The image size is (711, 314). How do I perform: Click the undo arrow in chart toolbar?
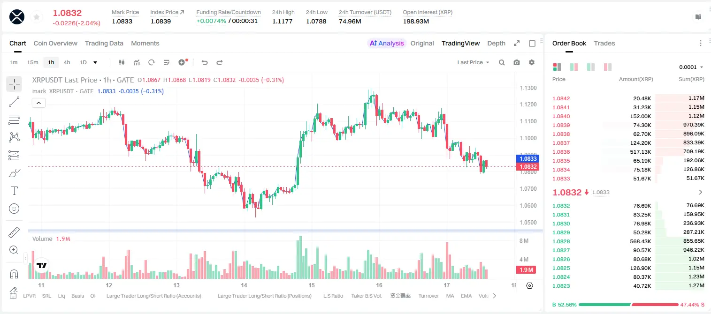(205, 62)
